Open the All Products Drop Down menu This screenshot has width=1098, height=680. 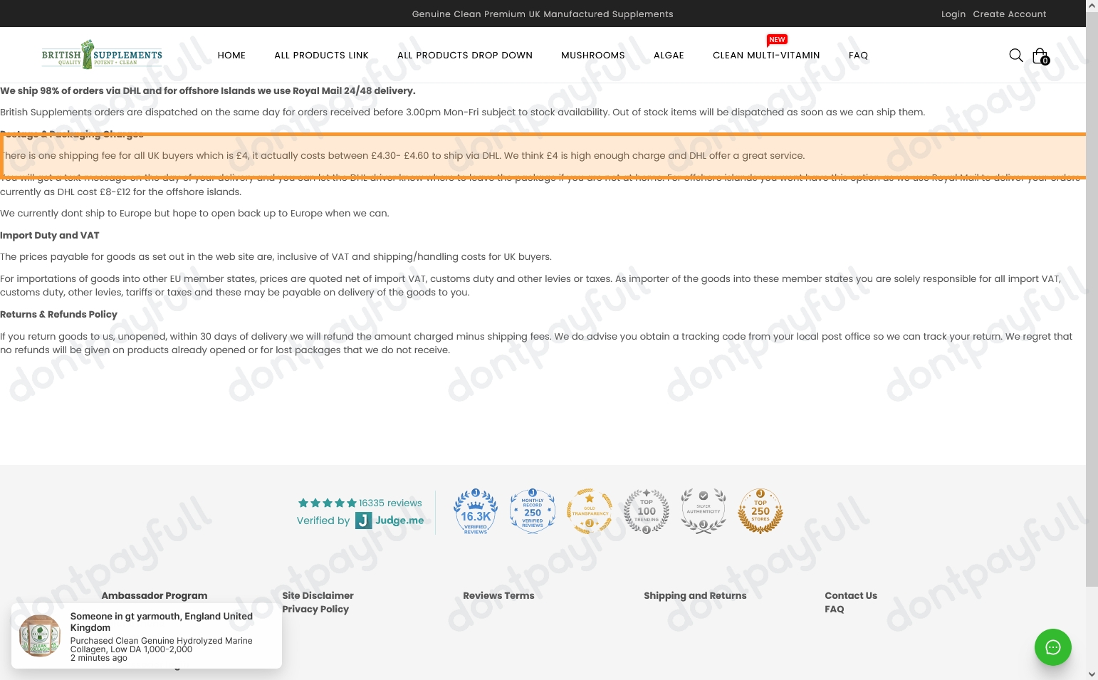[x=465, y=56]
